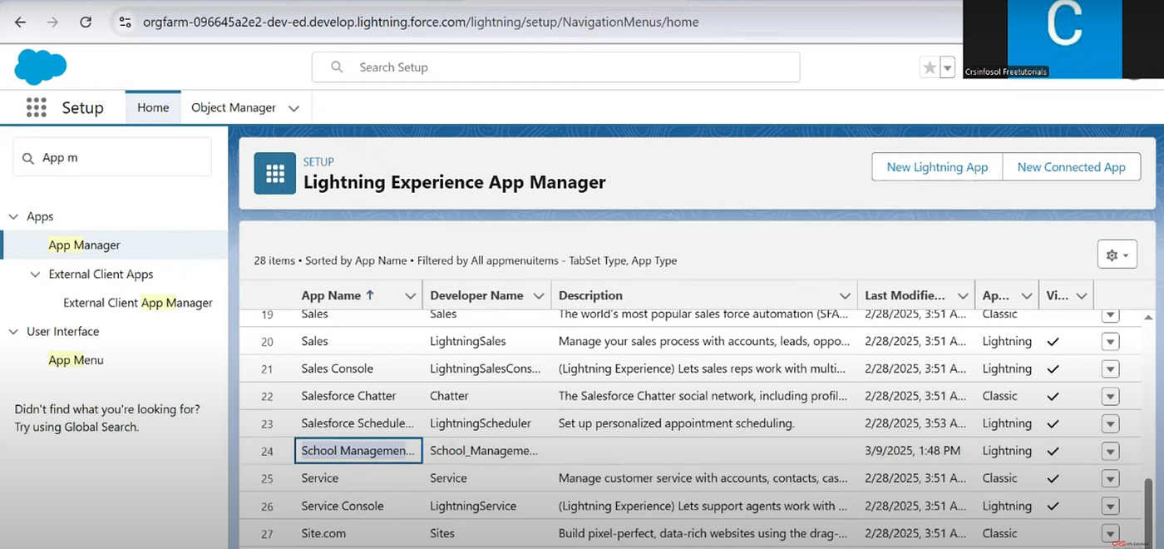Open row actions for LightningSales row 20
The image size is (1164, 549).
pyautogui.click(x=1110, y=342)
